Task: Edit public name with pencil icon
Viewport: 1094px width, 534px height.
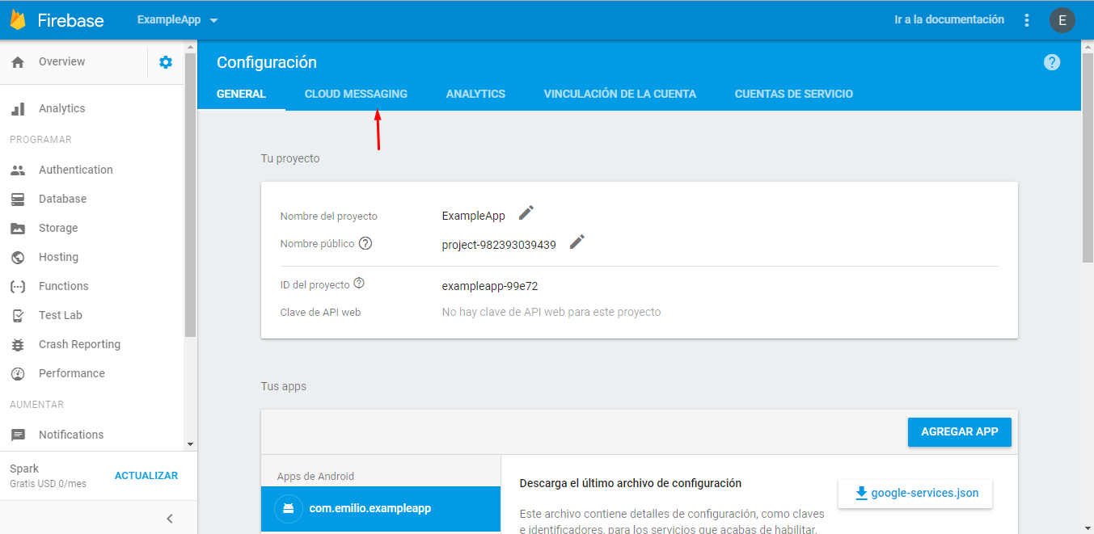Action: coord(577,242)
